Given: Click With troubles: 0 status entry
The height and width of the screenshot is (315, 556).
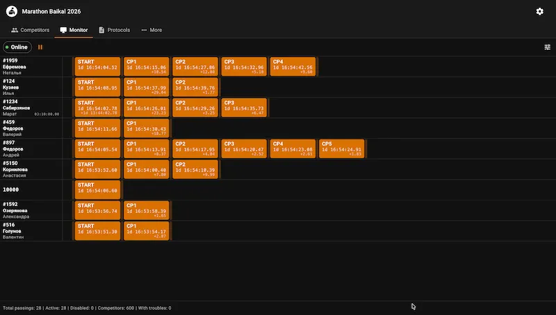Looking at the screenshot, I should point(154,308).
